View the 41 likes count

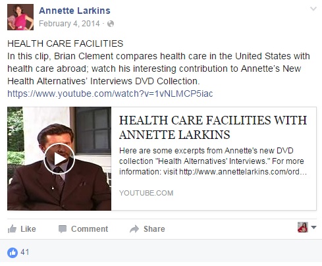click(x=25, y=252)
